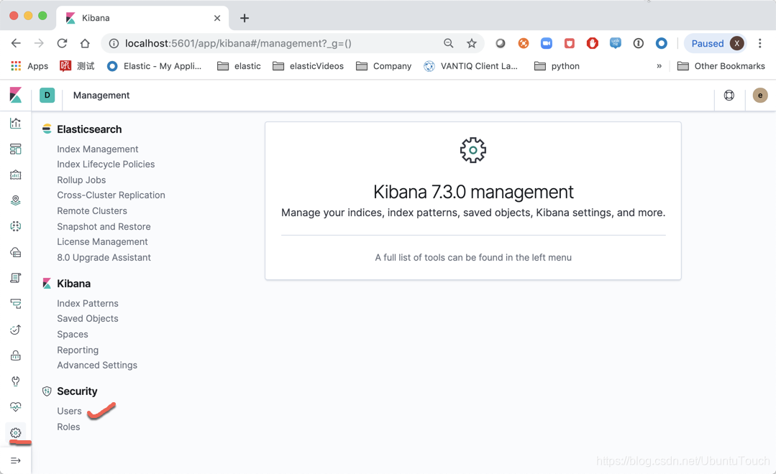
Task: Open License Management
Action: click(x=102, y=242)
